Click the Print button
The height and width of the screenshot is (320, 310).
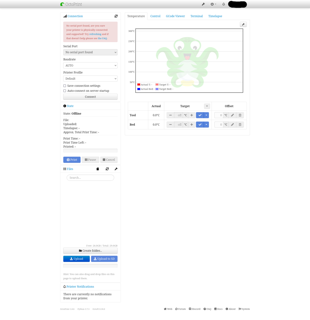72,160
